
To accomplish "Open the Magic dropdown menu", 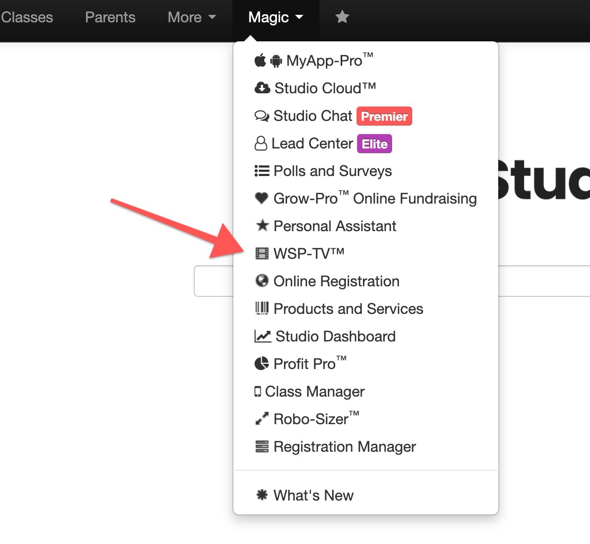I will [276, 17].
